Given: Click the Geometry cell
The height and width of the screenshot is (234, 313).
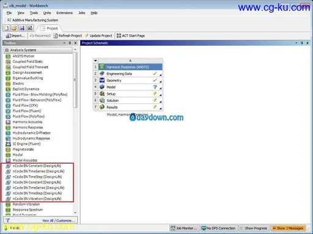Looking at the screenshot, I should pos(130,81).
